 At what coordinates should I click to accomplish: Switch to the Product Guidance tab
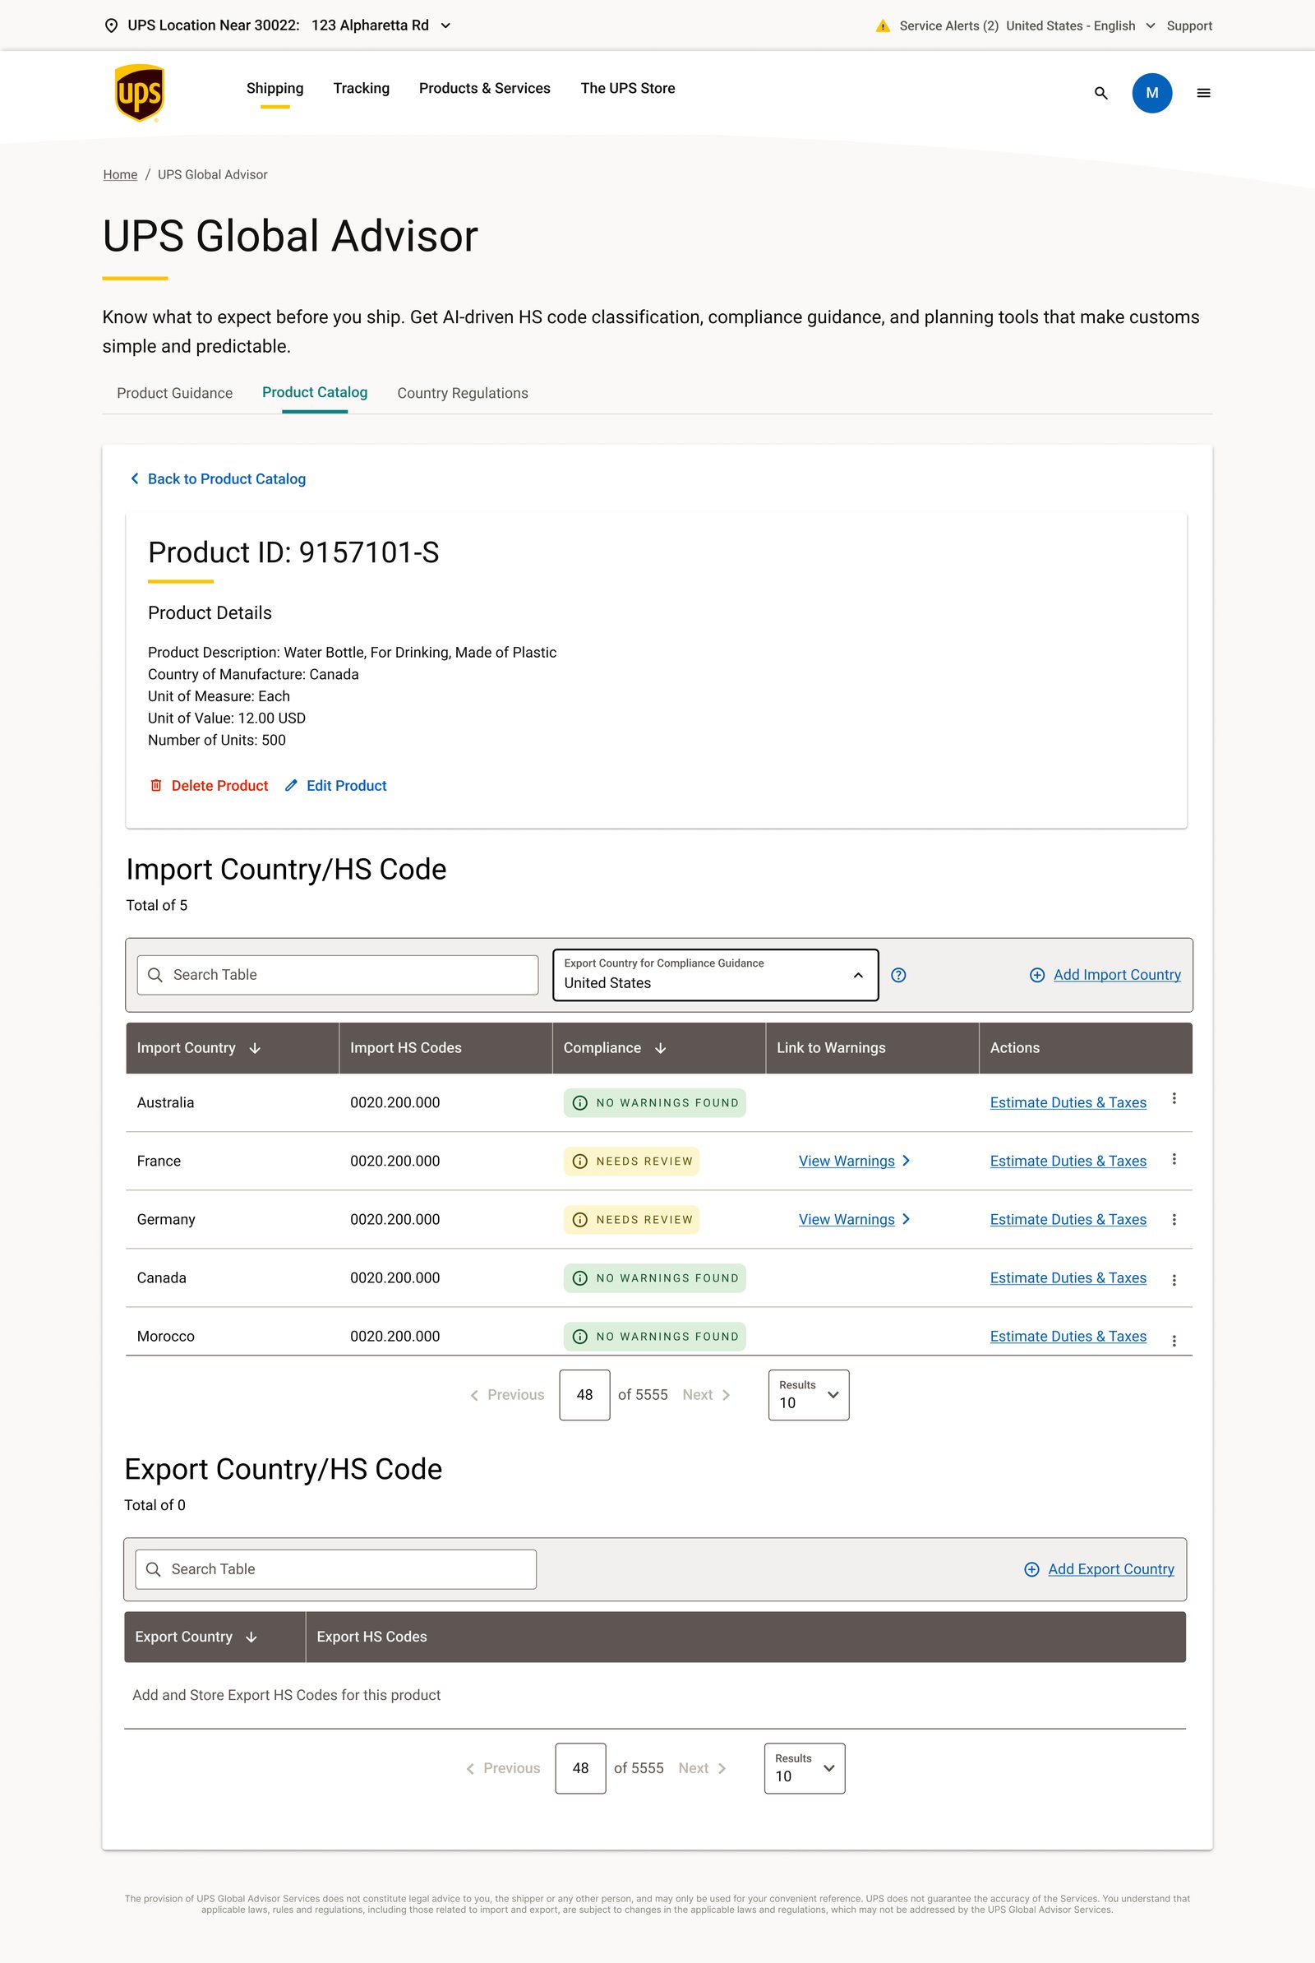pyautogui.click(x=174, y=393)
